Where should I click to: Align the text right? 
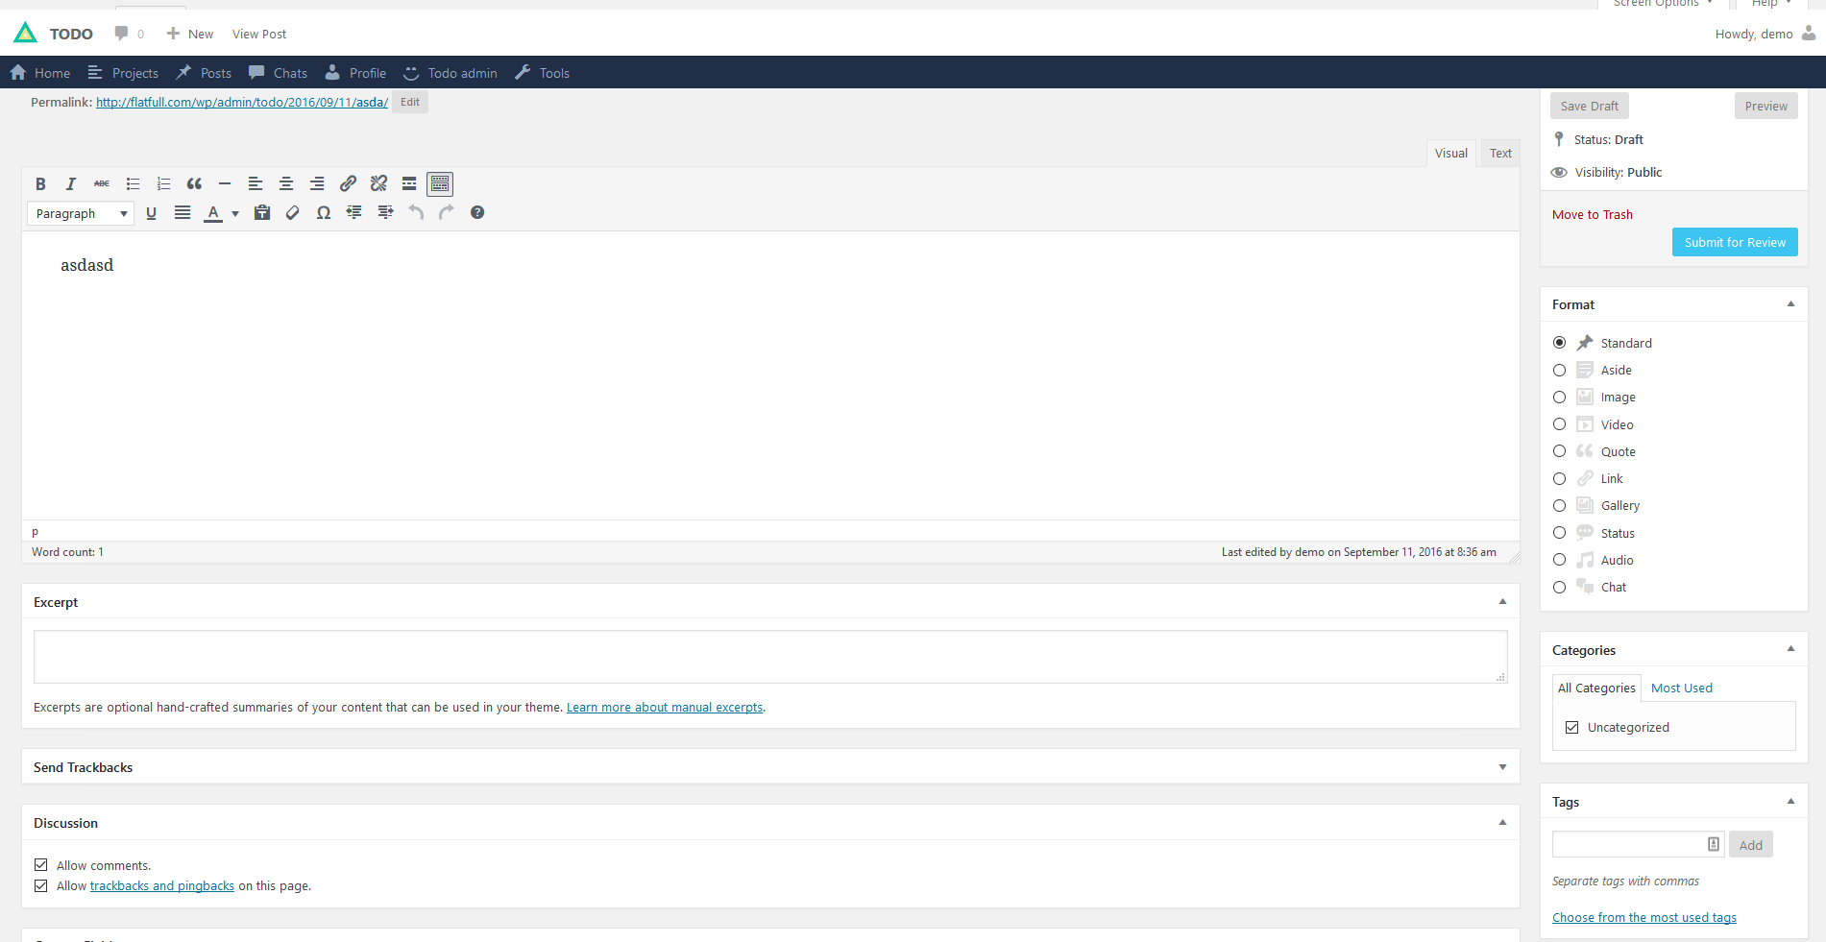click(317, 183)
